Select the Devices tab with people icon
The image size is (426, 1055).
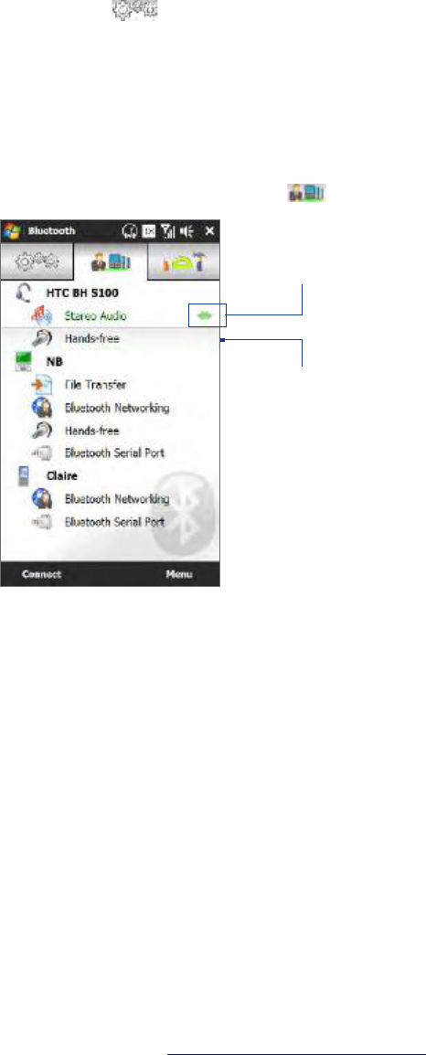pos(110,262)
